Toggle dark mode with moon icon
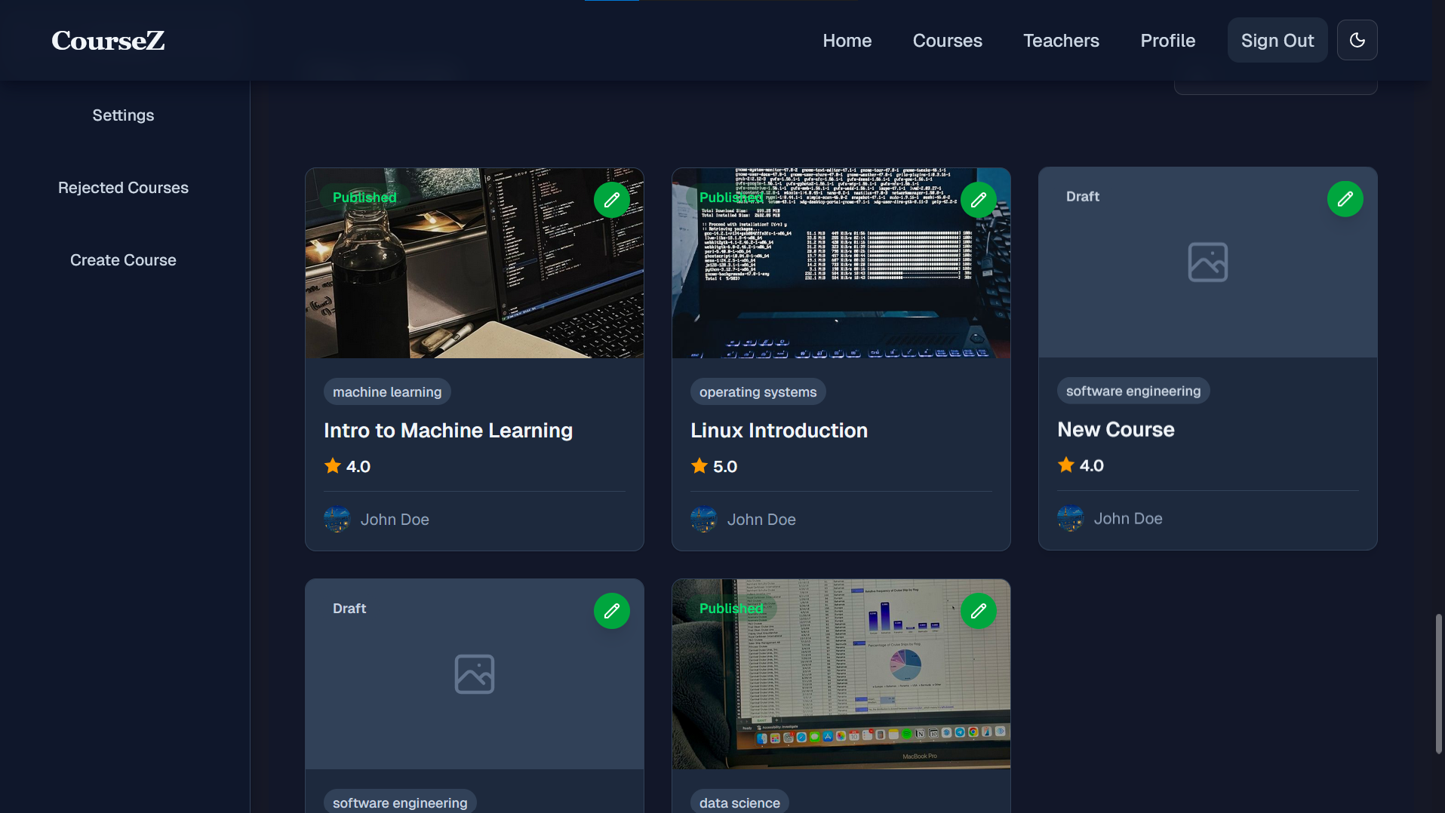The width and height of the screenshot is (1445, 813). coord(1357,41)
